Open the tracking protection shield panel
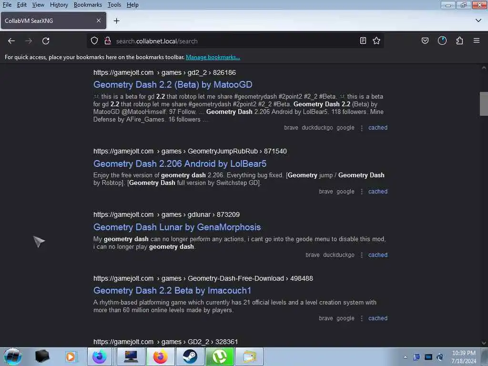The image size is (488, 366). 94,41
